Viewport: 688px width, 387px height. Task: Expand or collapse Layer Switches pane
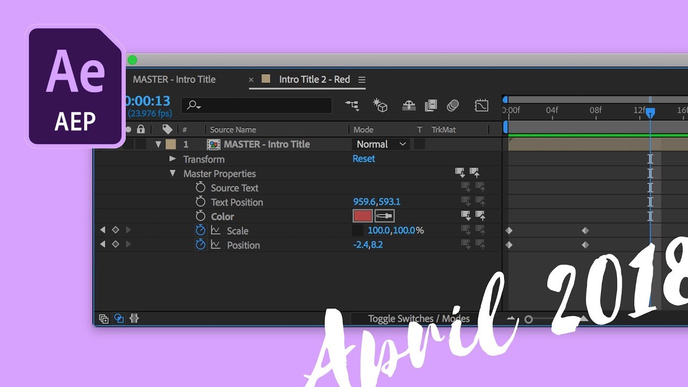click(x=104, y=319)
